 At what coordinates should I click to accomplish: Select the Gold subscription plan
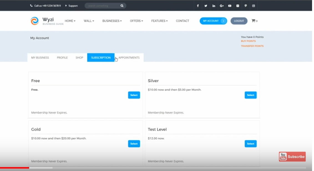(x=134, y=144)
